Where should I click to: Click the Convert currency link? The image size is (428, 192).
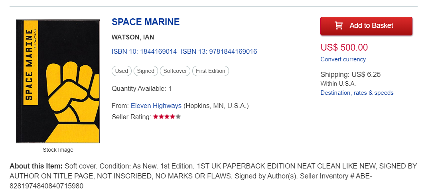click(x=343, y=59)
